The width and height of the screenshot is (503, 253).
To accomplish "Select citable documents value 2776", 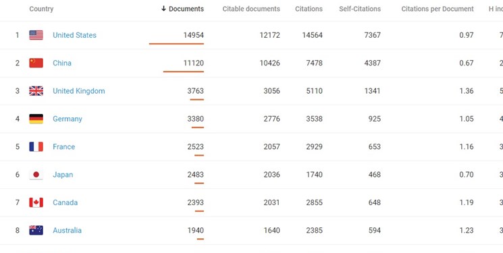I will pyautogui.click(x=271, y=119).
